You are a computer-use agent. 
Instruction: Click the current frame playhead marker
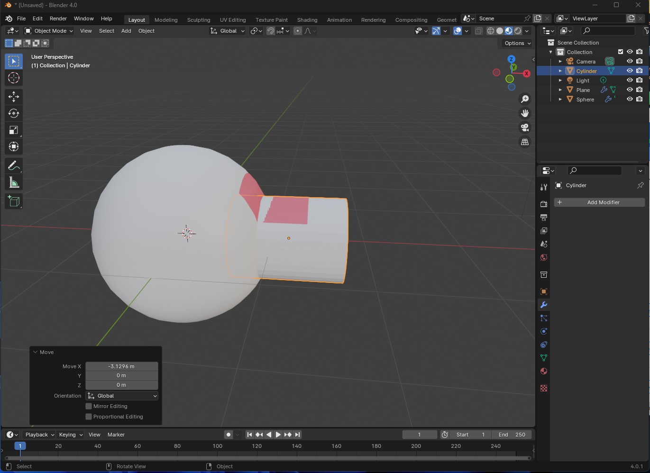tap(20, 446)
